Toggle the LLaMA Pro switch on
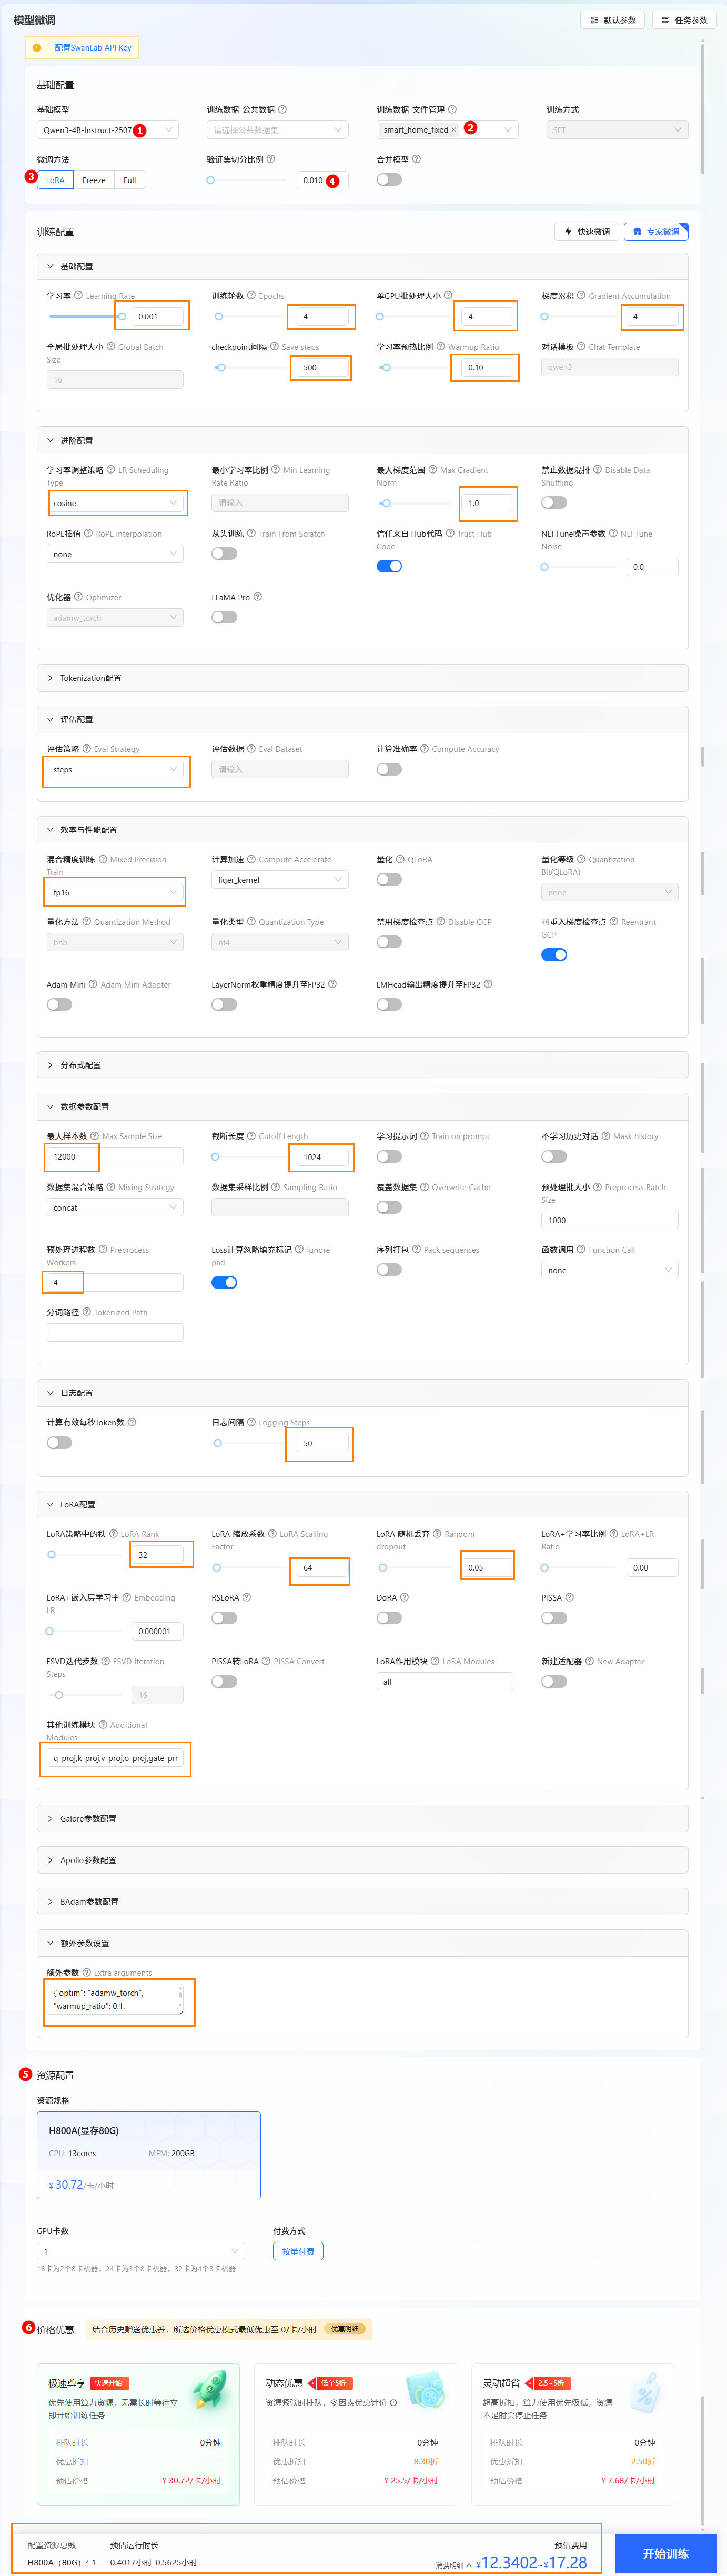The image size is (727, 2576). point(224,617)
